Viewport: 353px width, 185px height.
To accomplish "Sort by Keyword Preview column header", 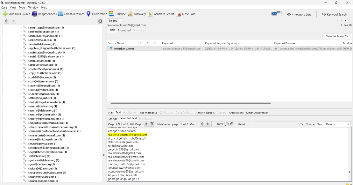I will tap(307, 43).
